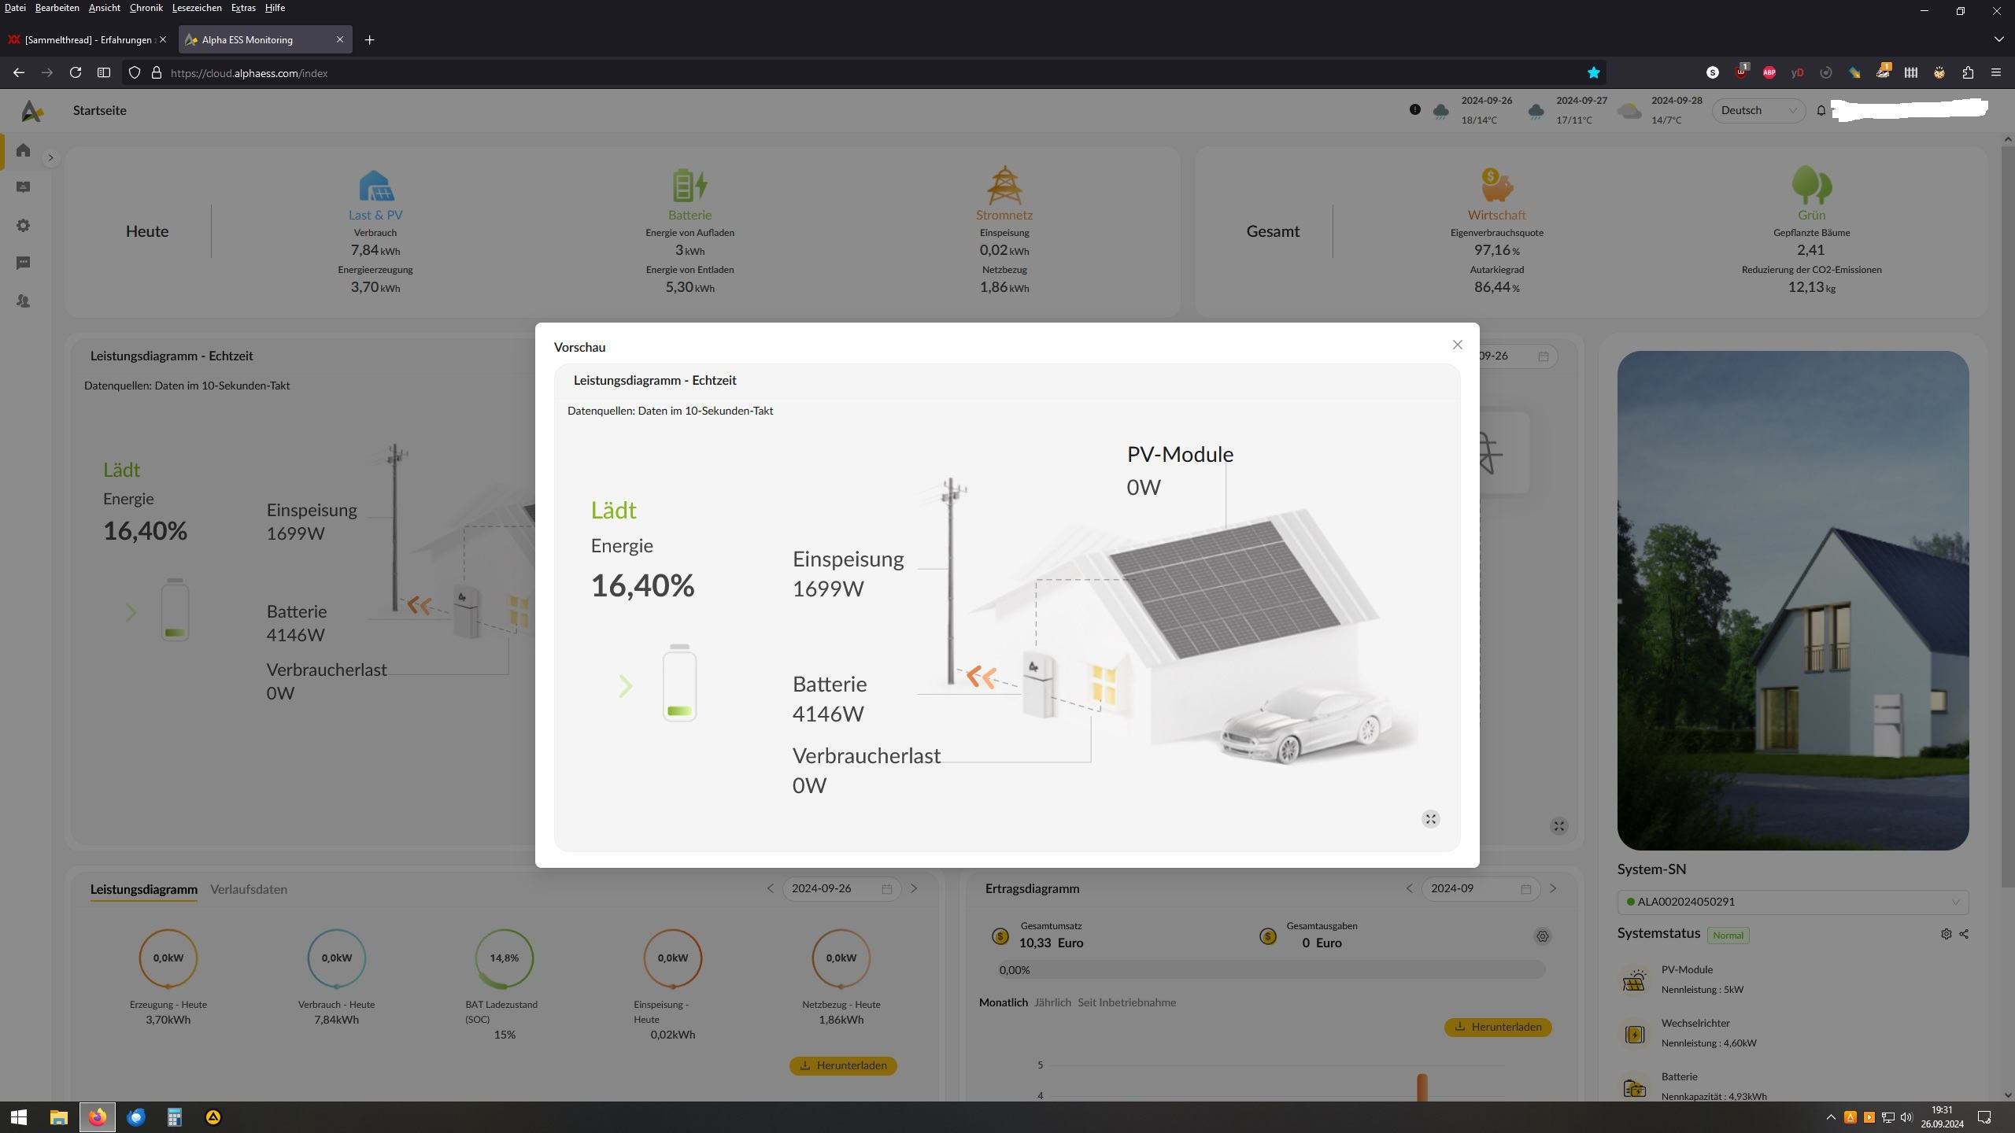The image size is (2015, 1133).
Task: Go to previous day in Leistungsdiagramm
Action: 770,888
